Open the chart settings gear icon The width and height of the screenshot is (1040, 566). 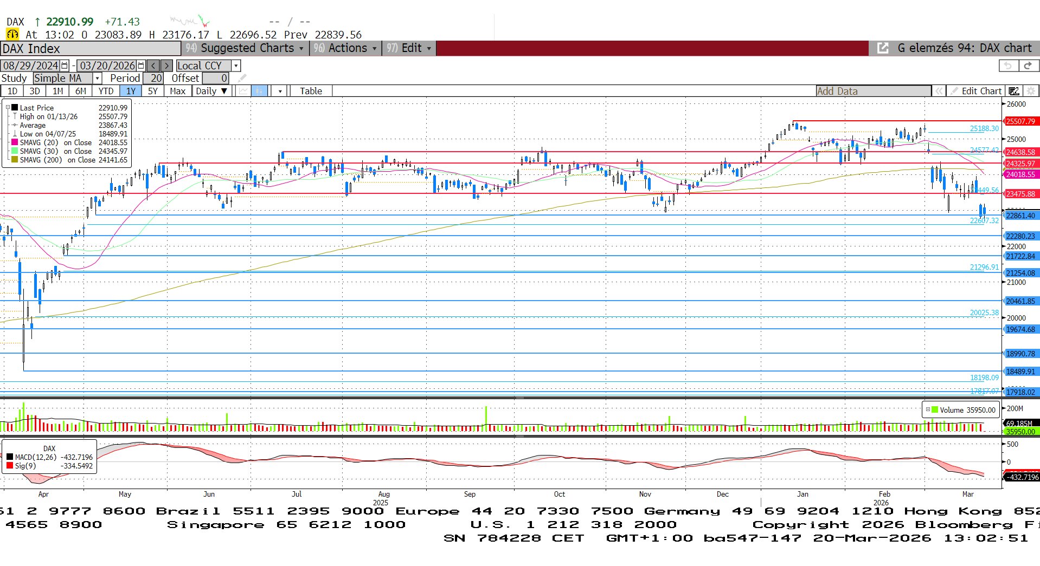(1031, 91)
